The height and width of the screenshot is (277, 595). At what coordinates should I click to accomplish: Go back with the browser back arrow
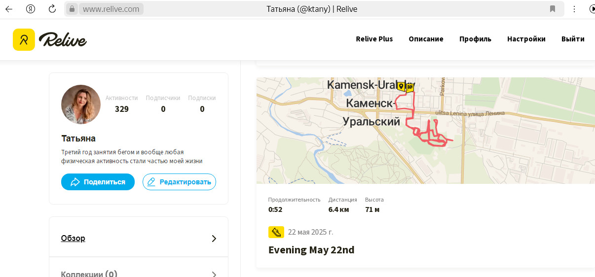pos(9,9)
